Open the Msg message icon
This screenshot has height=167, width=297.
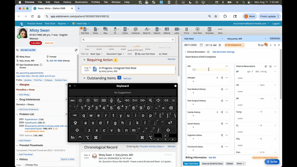[105, 30]
